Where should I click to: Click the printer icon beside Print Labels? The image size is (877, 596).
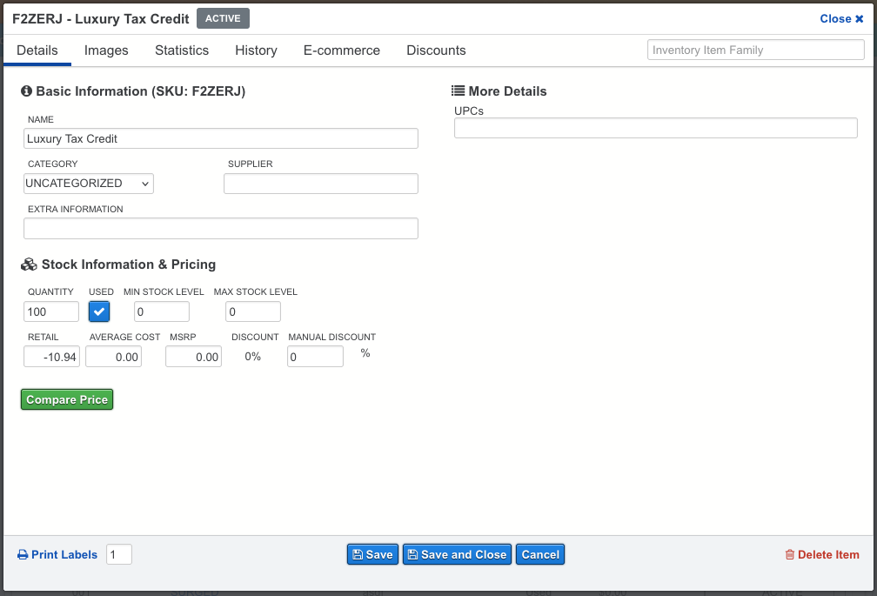point(23,555)
